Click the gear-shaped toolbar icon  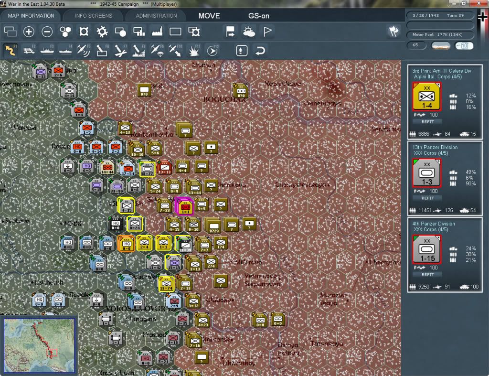click(x=102, y=32)
